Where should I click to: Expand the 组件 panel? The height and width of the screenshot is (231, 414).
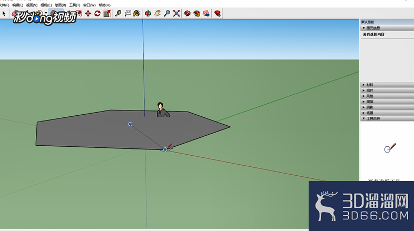tap(387, 91)
